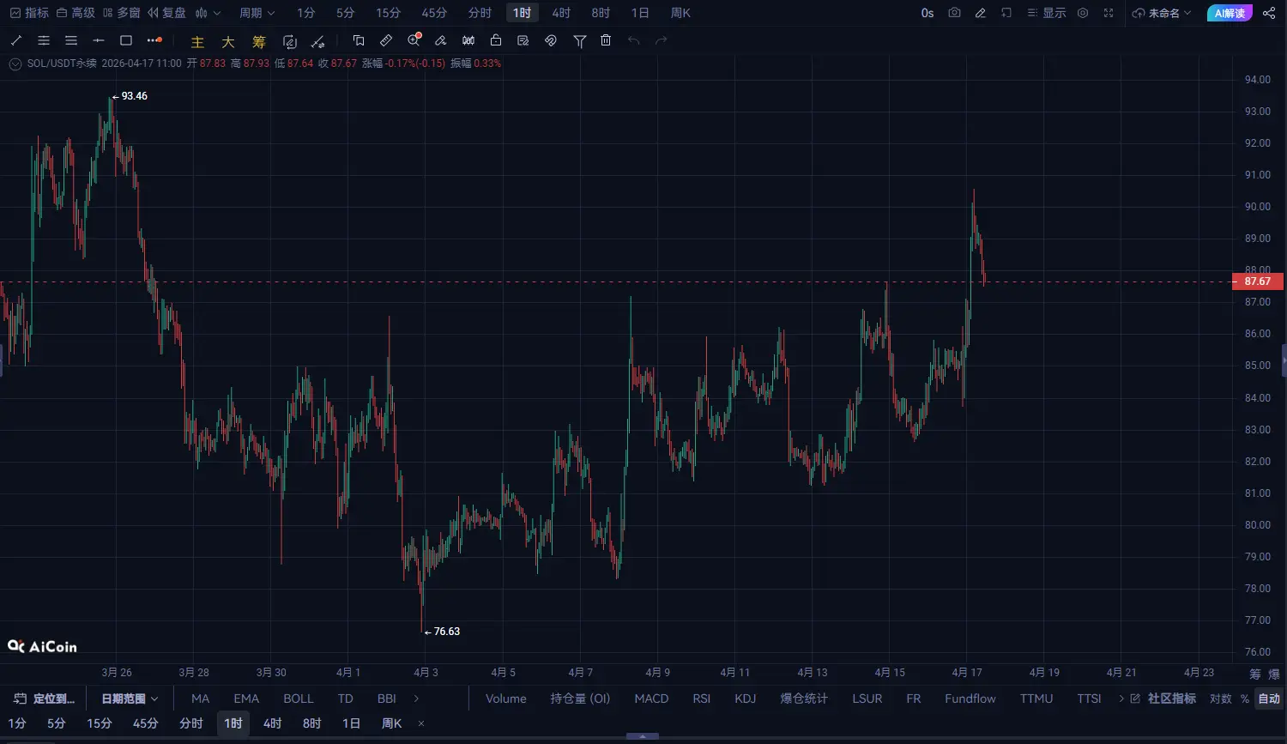Click the share icon at top right

point(1269,13)
